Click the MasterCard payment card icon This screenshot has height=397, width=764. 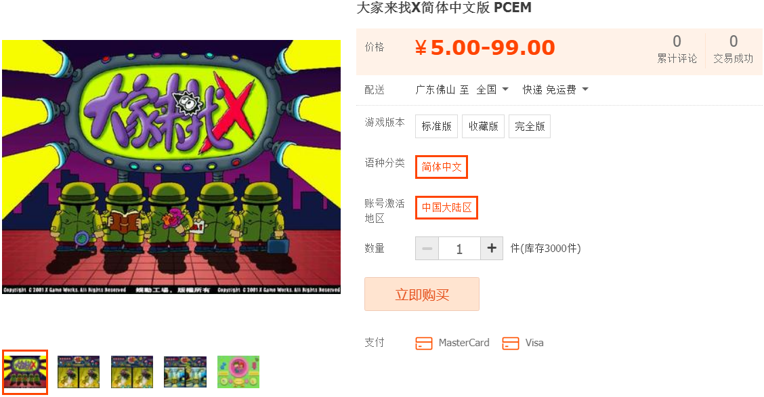(423, 343)
